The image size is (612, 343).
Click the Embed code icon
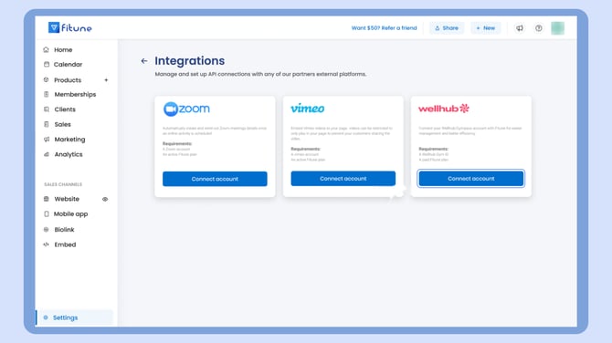coord(46,244)
